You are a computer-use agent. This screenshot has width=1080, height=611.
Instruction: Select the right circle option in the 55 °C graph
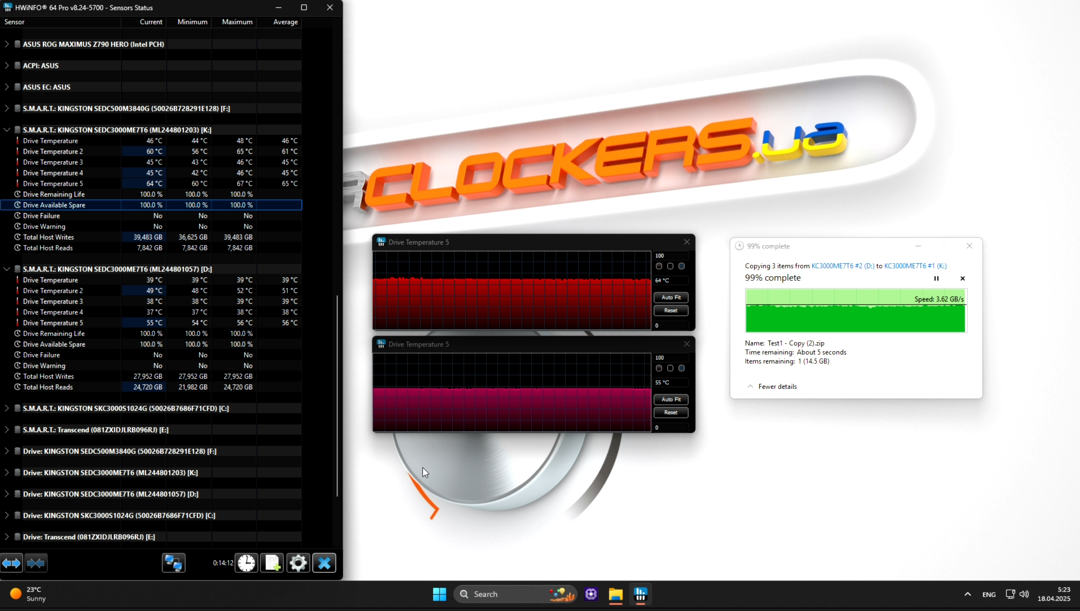tap(681, 368)
